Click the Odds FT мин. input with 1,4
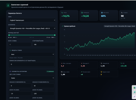Screen dimensions: 136x100 tap(20, 93)
